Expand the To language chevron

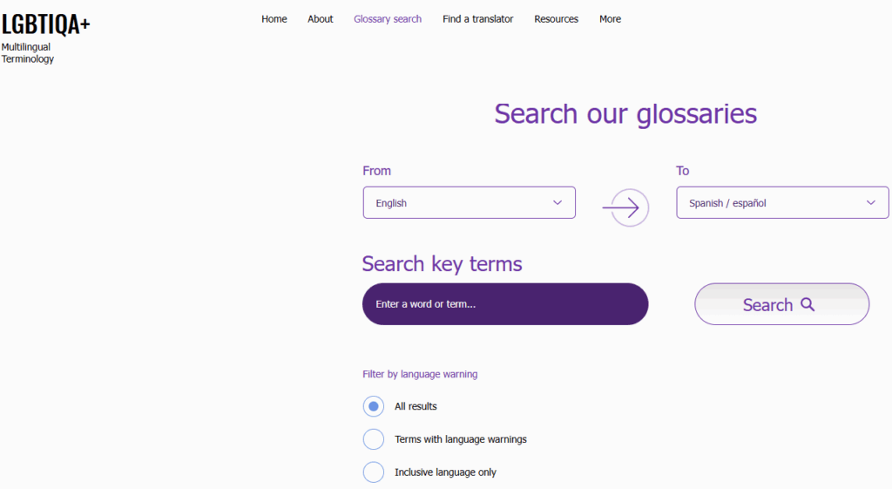pyautogui.click(x=871, y=202)
